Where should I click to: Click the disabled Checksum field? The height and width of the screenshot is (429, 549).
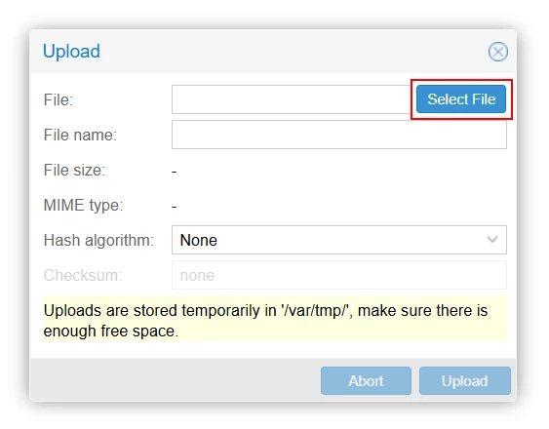coord(339,275)
